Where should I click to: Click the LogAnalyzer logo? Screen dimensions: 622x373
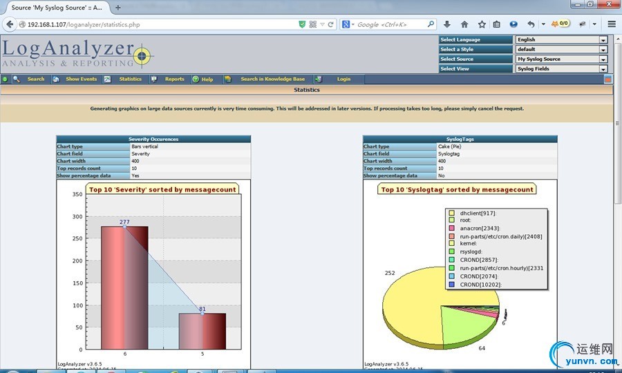point(77,54)
